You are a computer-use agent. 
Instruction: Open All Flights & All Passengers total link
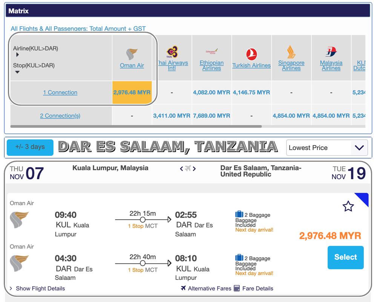click(78, 29)
